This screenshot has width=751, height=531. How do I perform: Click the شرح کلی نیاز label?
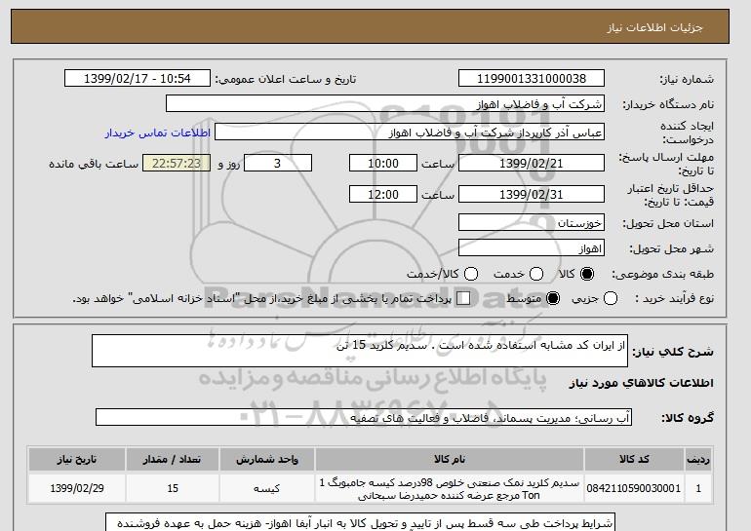click(673, 352)
